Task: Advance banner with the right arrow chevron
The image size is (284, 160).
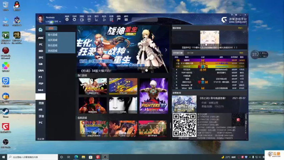Action: [x=166, y=50]
